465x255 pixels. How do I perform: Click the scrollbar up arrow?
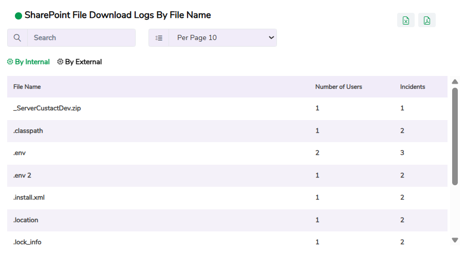pos(455,82)
